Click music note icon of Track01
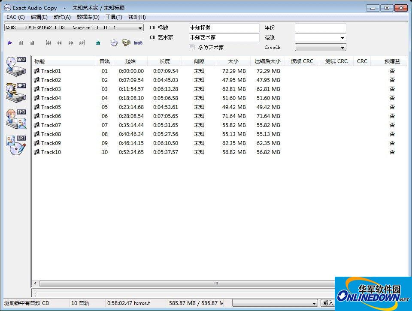This screenshot has height=311, width=412. point(37,71)
